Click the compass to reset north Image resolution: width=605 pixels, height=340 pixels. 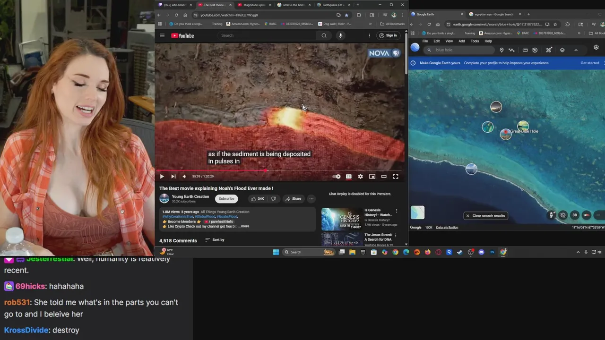tap(587, 215)
